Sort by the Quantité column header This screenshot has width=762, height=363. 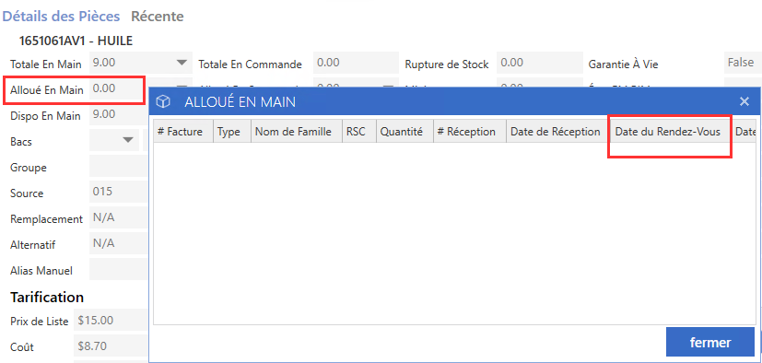[x=404, y=131]
